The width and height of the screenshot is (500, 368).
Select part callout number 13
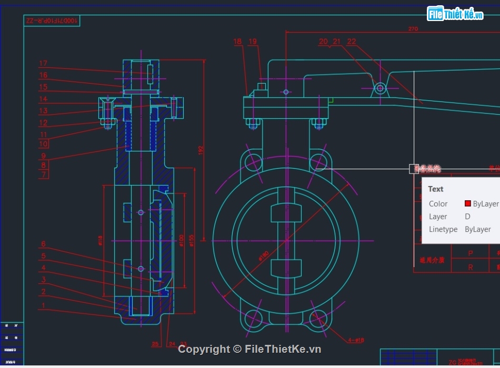click(43, 111)
